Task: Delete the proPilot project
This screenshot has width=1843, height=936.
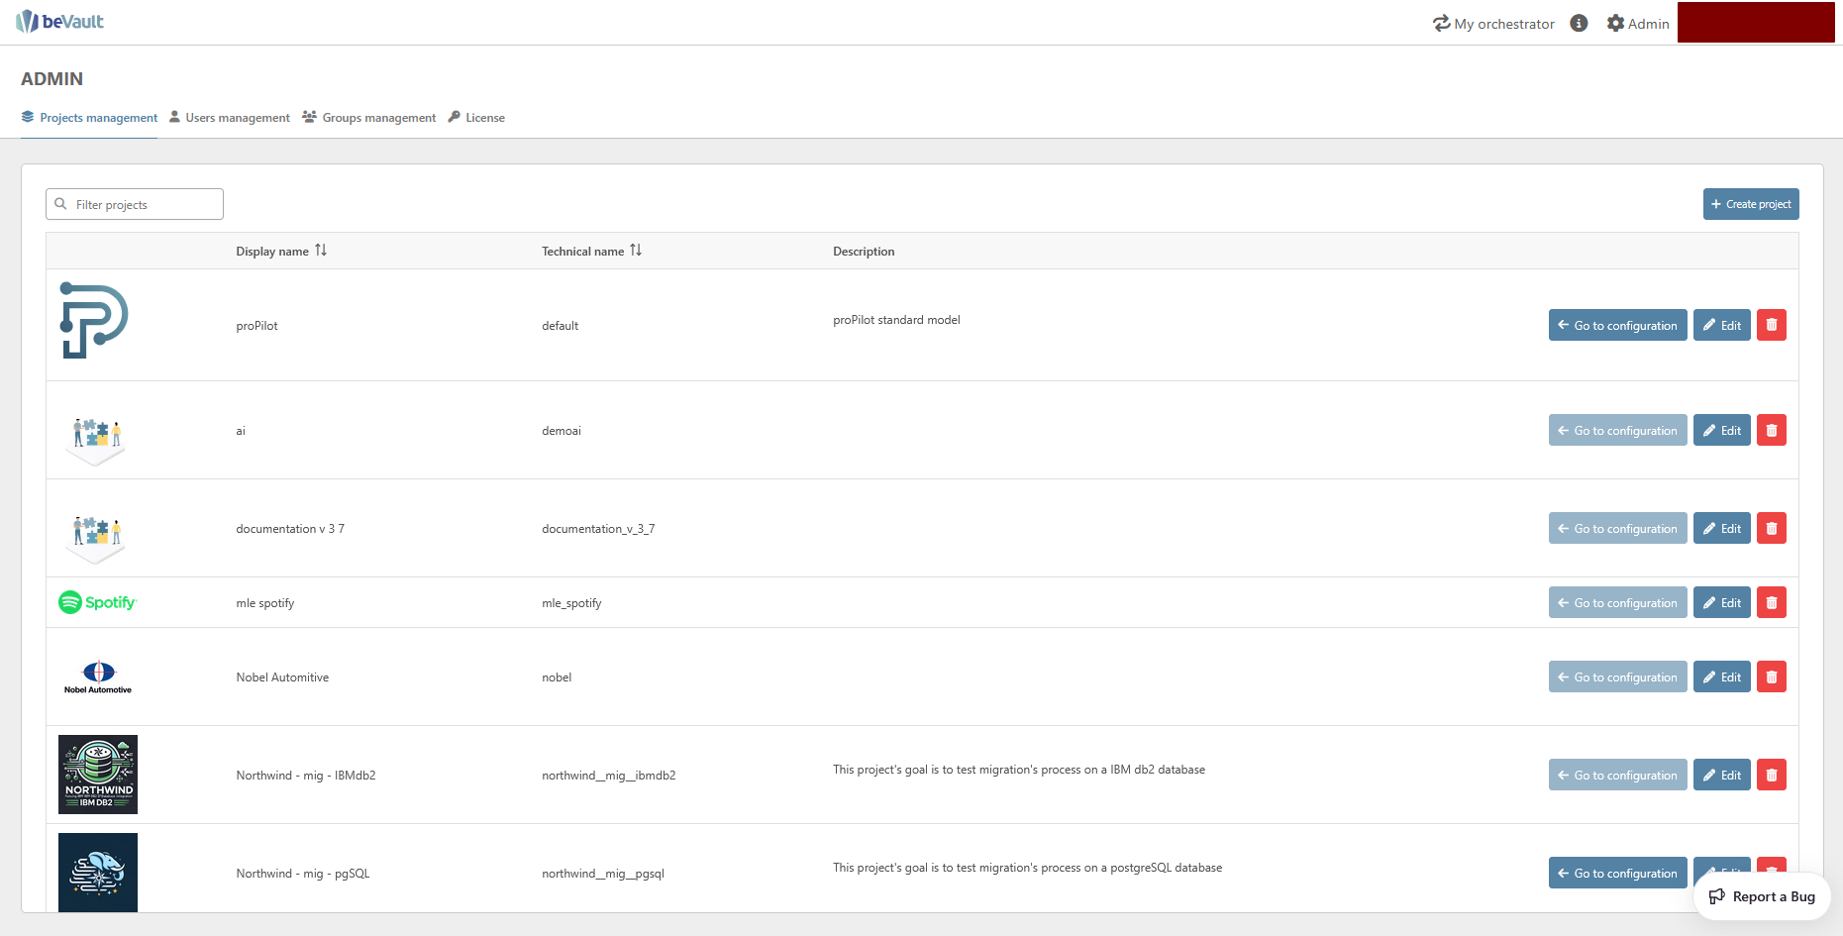Action: click(1771, 325)
